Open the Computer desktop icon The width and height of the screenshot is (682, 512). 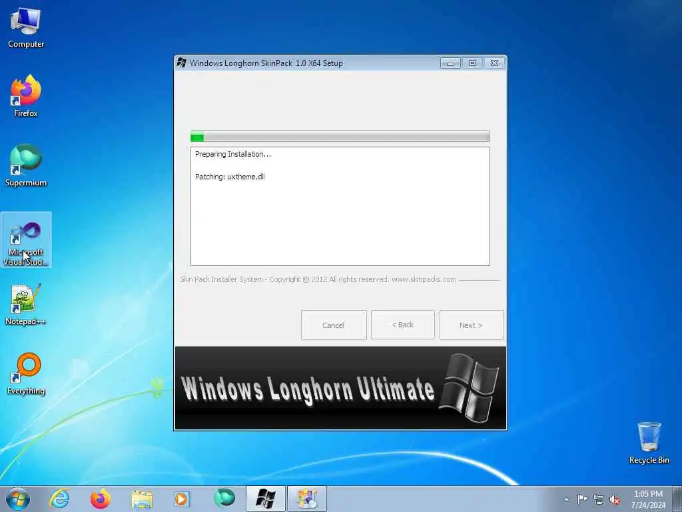[26, 27]
